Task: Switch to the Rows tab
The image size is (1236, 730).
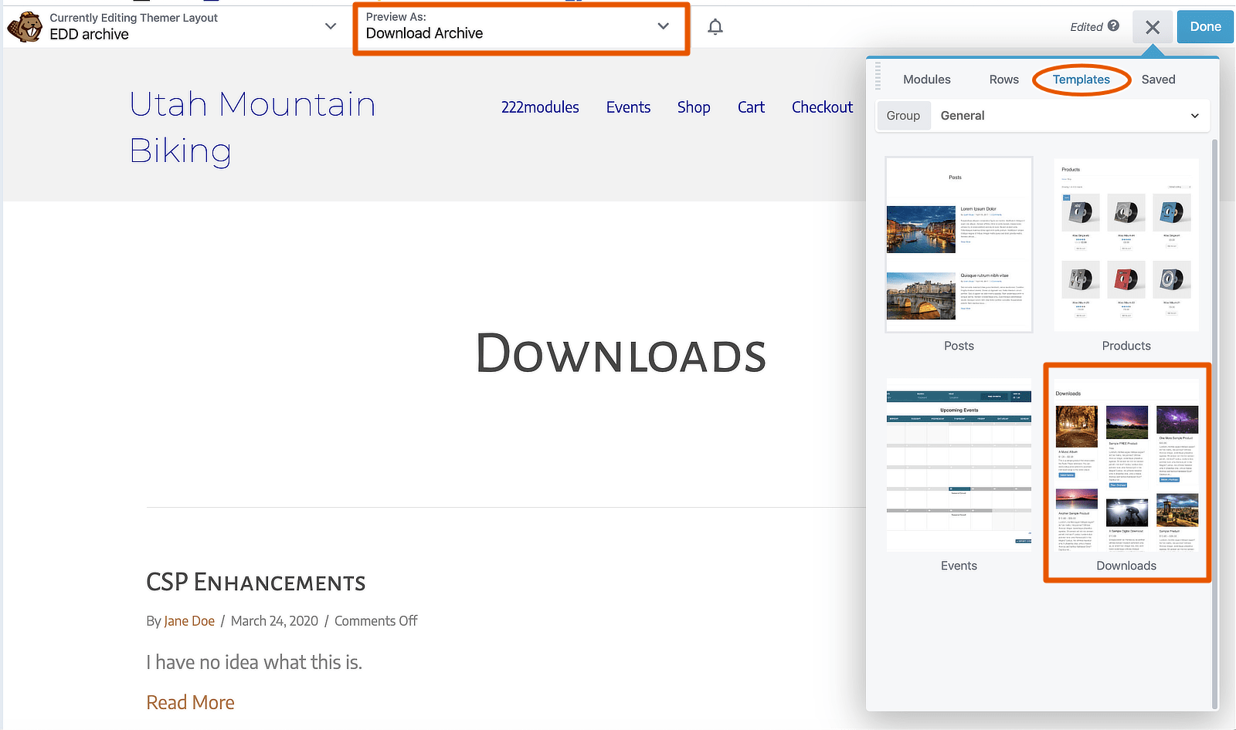Action: pos(1003,79)
